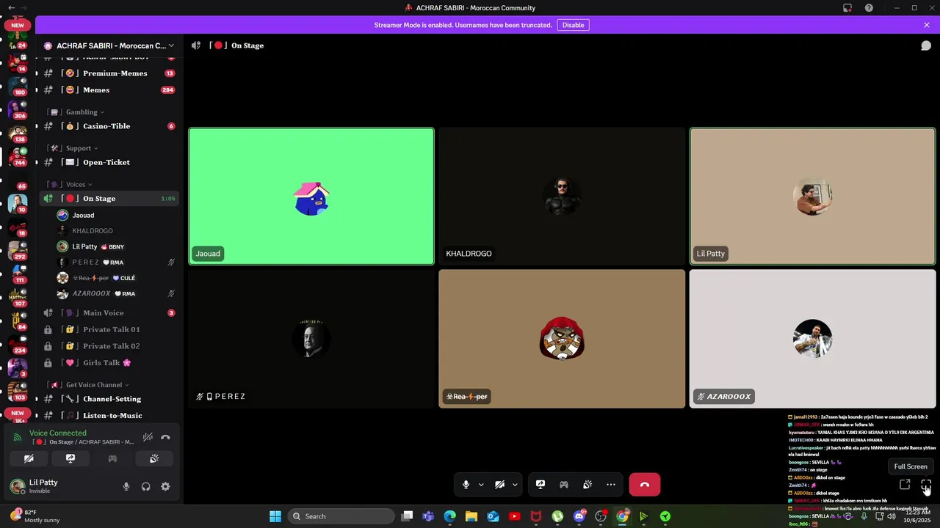Open User Settings gear icon
The width and height of the screenshot is (940, 528).
coord(165,486)
